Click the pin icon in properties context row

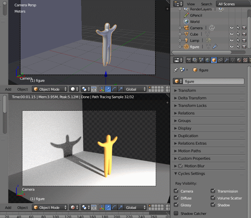176,70
